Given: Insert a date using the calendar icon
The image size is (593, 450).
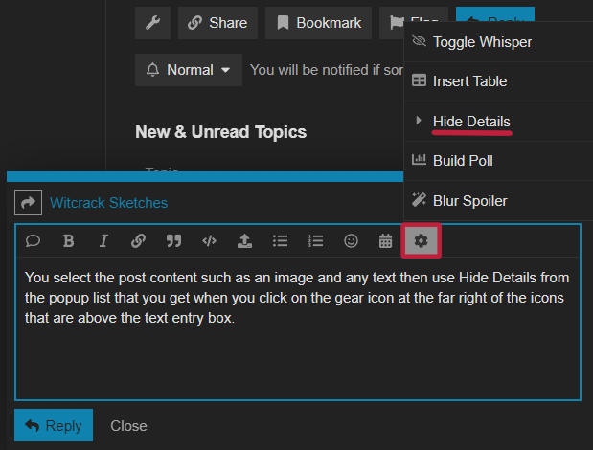Looking at the screenshot, I should click(386, 240).
